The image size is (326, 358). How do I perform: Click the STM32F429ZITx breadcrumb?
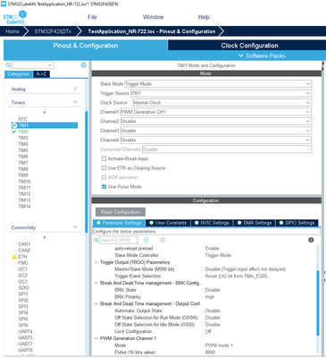(x=53, y=31)
